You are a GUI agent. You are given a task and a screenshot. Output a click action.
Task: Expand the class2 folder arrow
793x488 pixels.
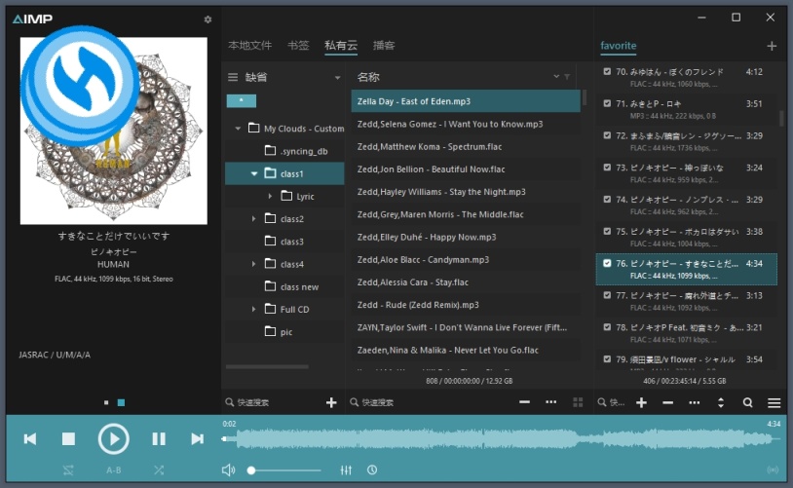(254, 218)
